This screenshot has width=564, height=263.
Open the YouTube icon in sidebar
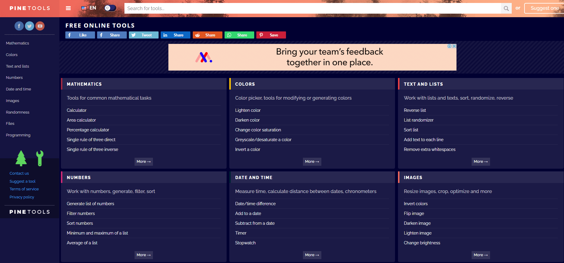coord(40,26)
